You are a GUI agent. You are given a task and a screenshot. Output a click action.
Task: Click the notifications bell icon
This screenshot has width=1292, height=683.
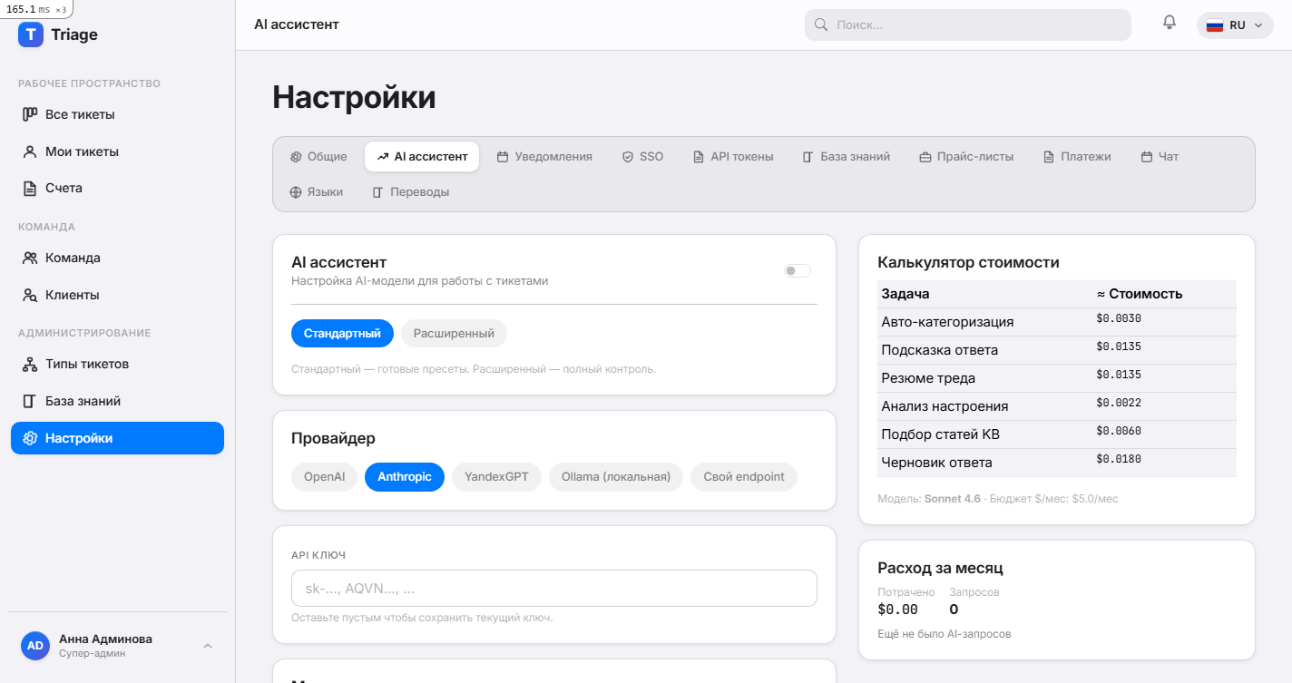tap(1170, 23)
